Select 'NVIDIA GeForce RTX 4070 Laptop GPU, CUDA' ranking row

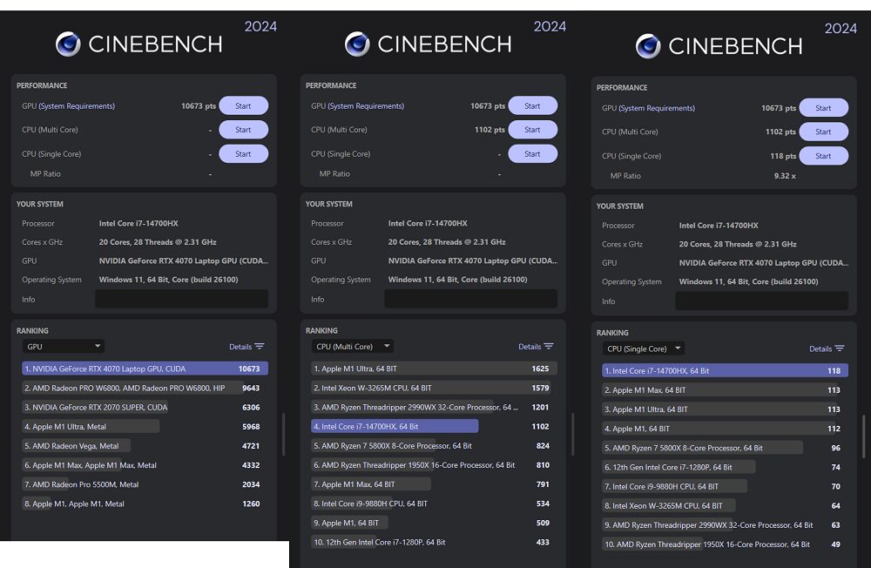[x=145, y=369]
